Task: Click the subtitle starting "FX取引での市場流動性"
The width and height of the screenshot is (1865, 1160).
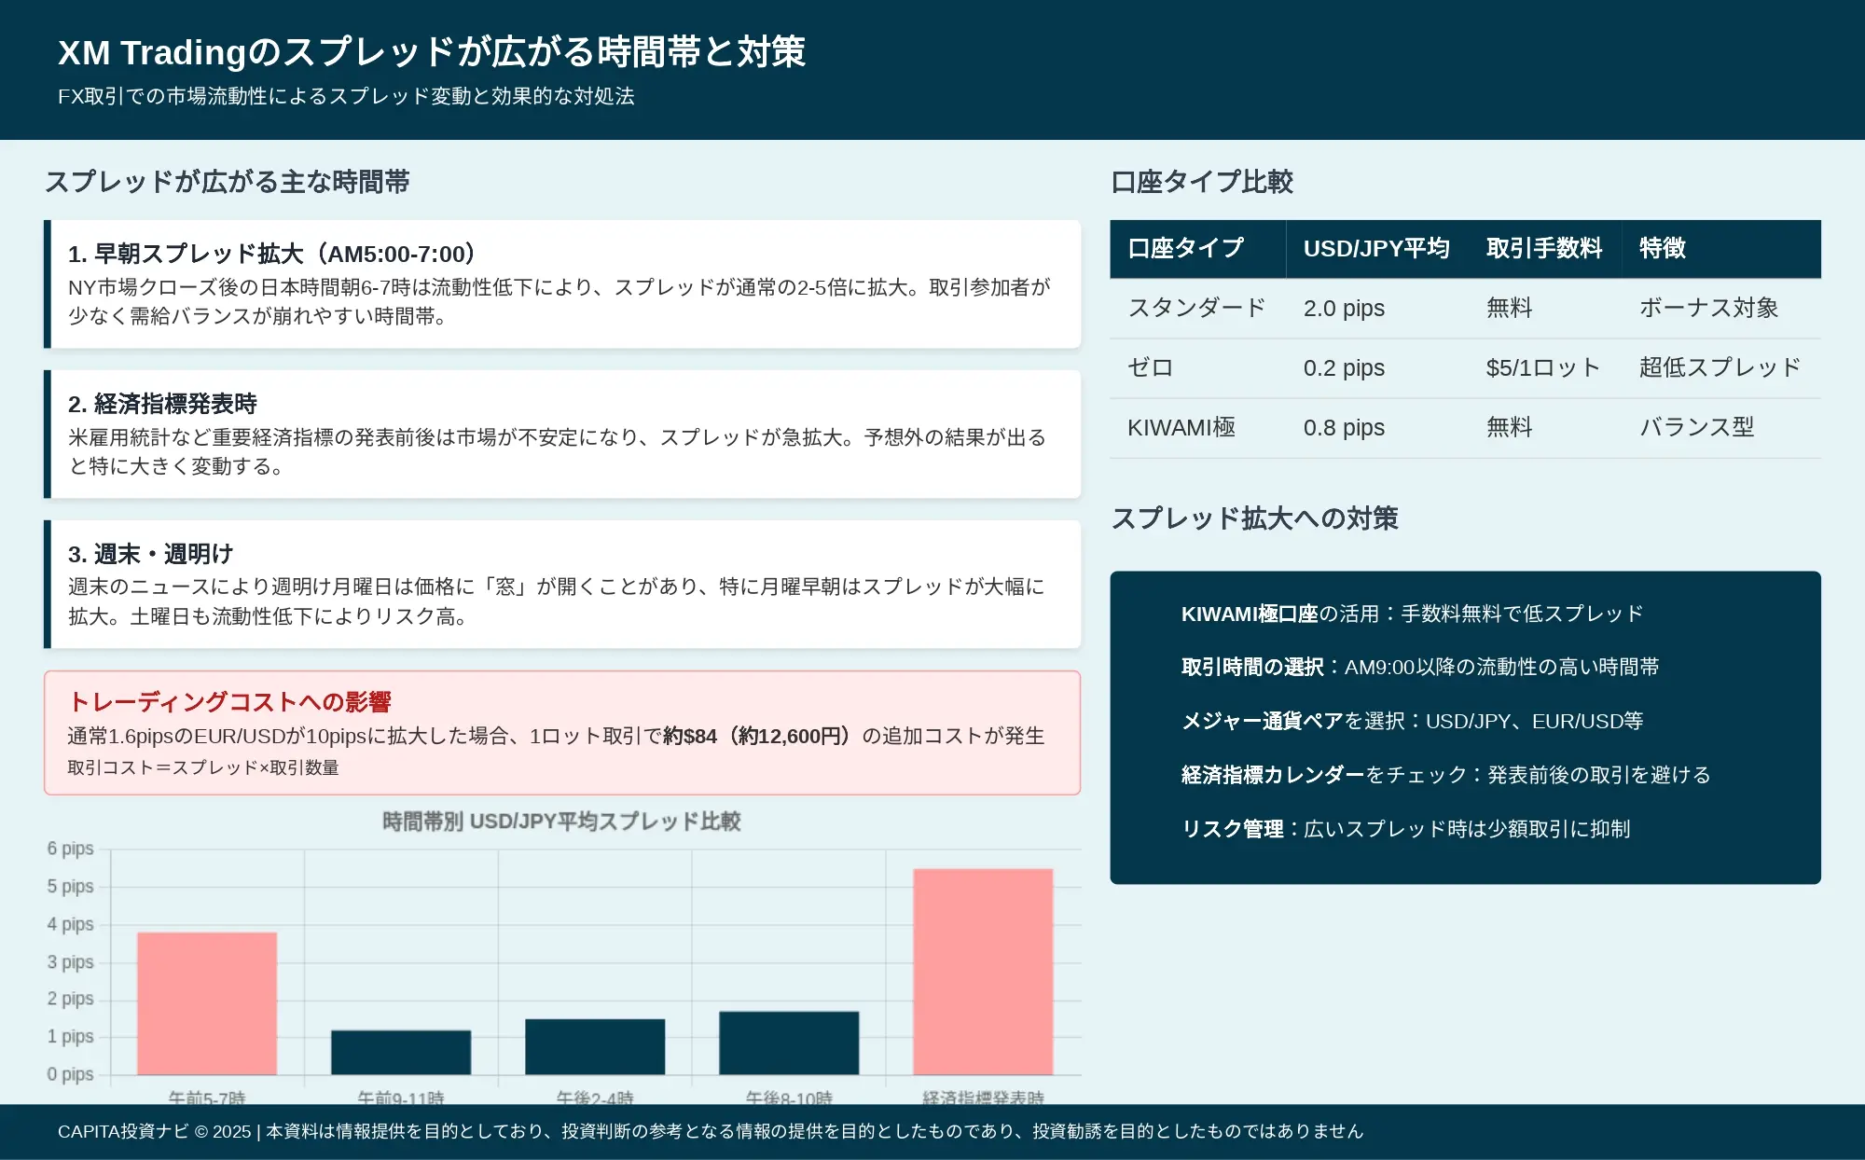Action: click(346, 96)
